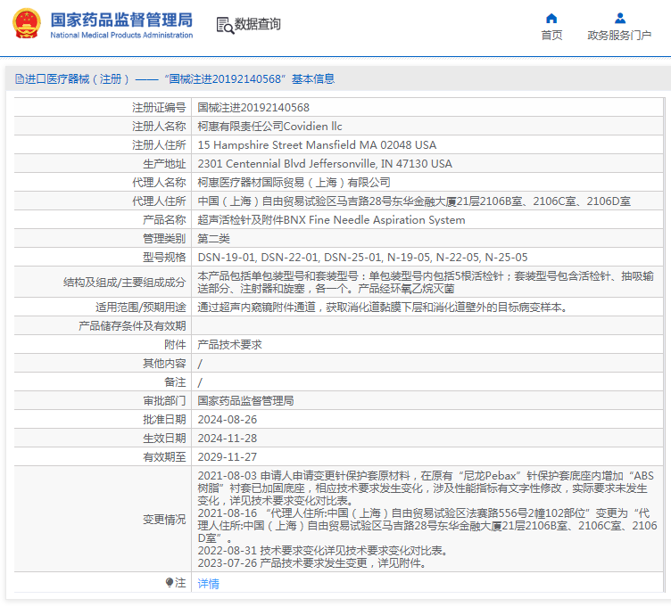Click the 变更情况 row label
The width and height of the screenshot is (671, 607).
(164, 520)
